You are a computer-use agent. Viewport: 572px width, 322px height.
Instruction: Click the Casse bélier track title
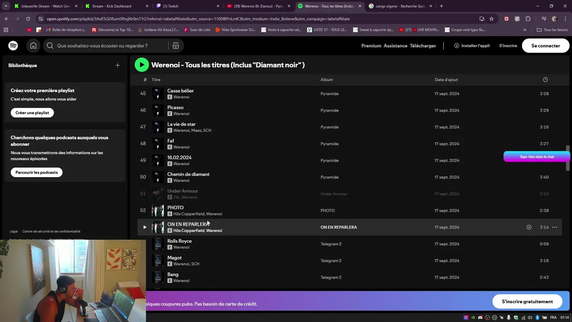click(x=181, y=91)
